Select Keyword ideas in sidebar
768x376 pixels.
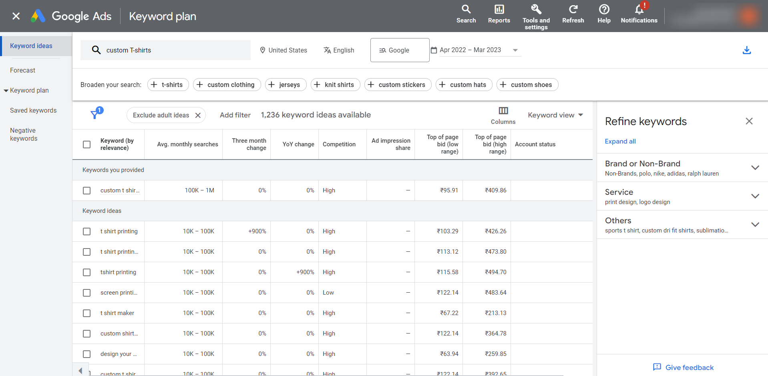click(x=31, y=46)
